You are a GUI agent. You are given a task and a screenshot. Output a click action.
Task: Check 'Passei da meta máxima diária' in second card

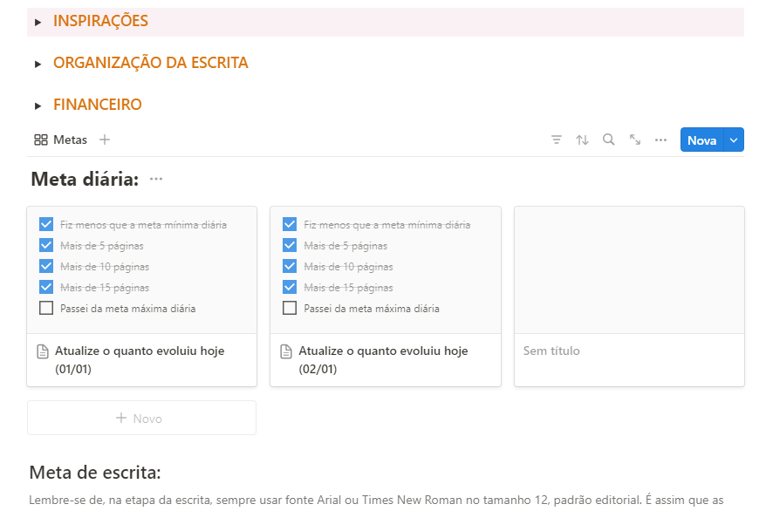pyautogui.click(x=290, y=308)
